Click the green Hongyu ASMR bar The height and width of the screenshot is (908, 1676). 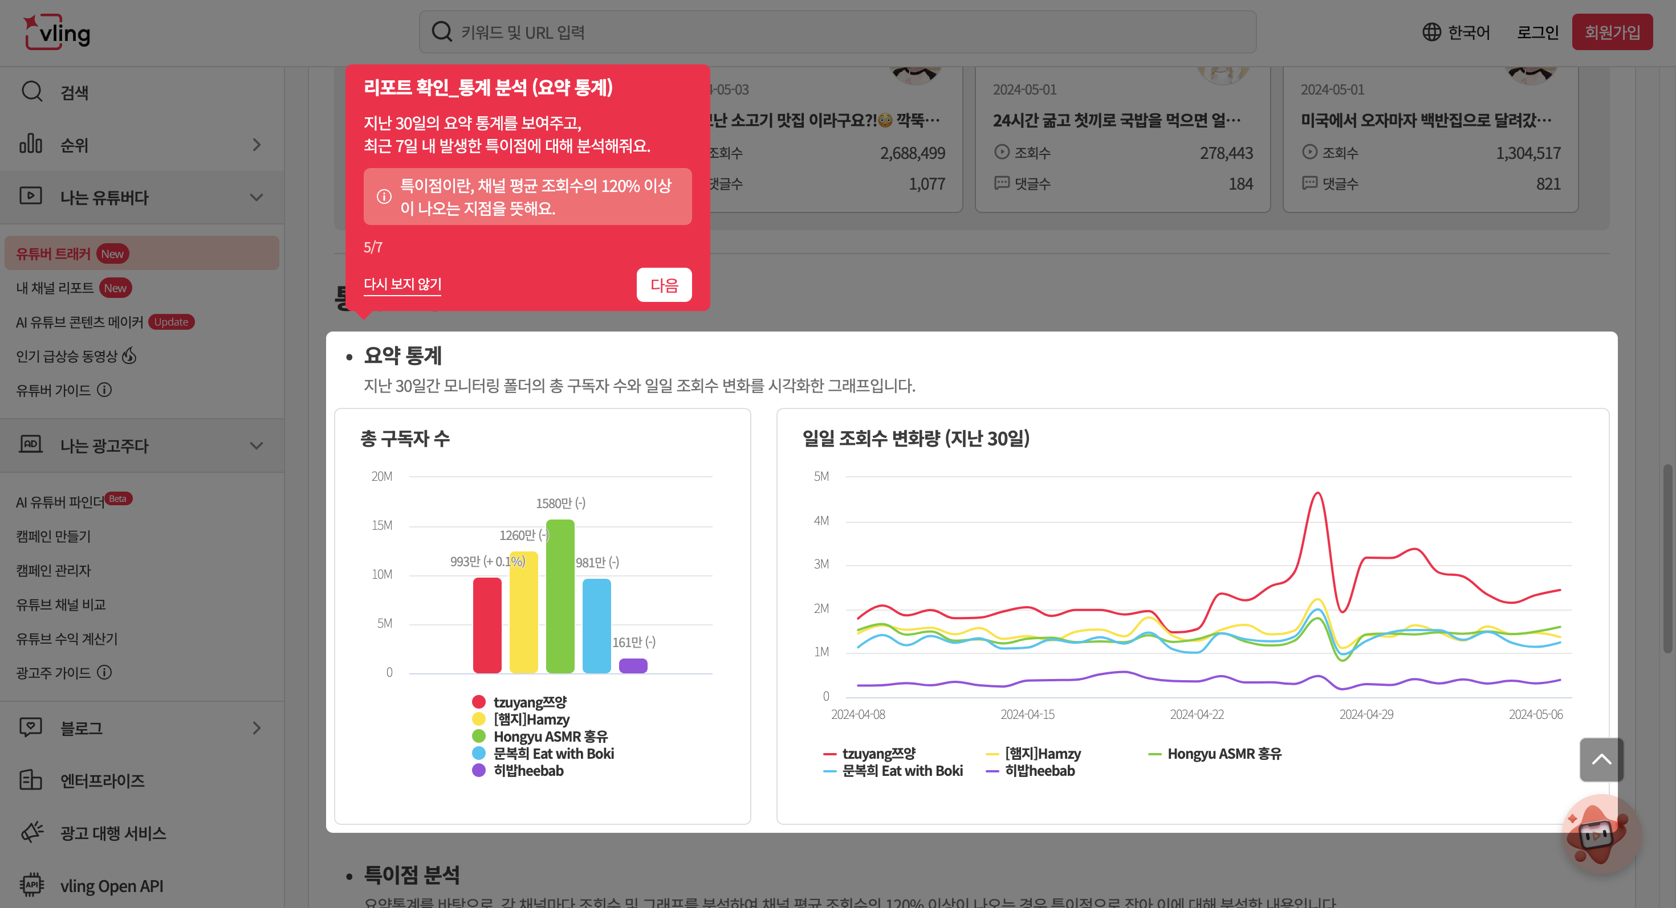point(560,595)
